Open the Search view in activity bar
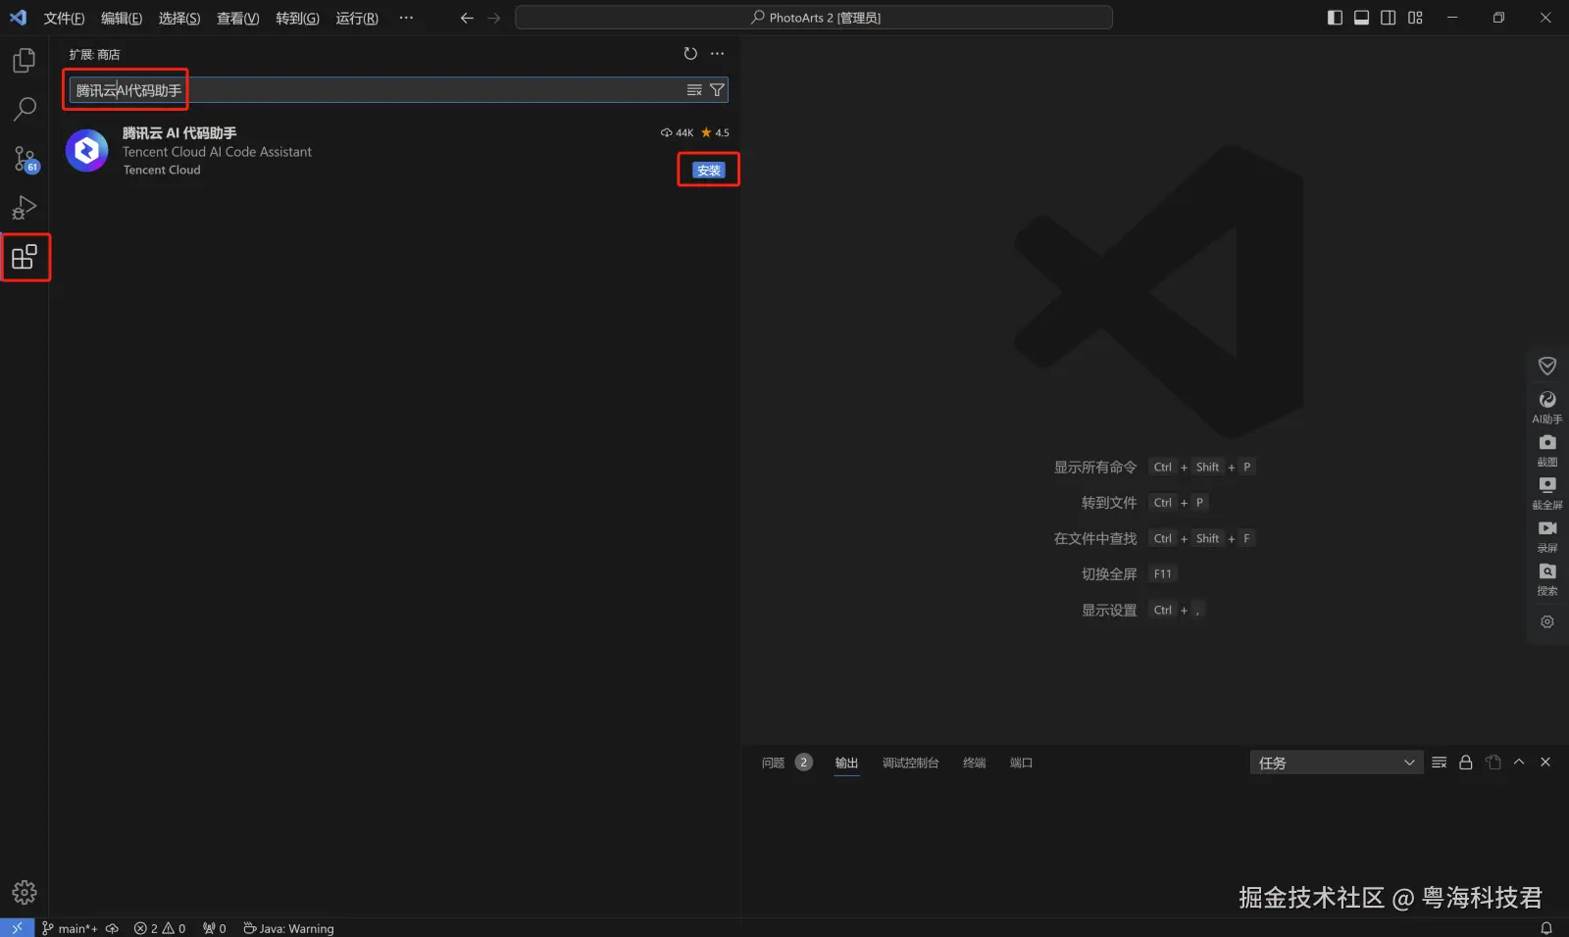Viewport: 1569px width, 937px height. (25, 109)
